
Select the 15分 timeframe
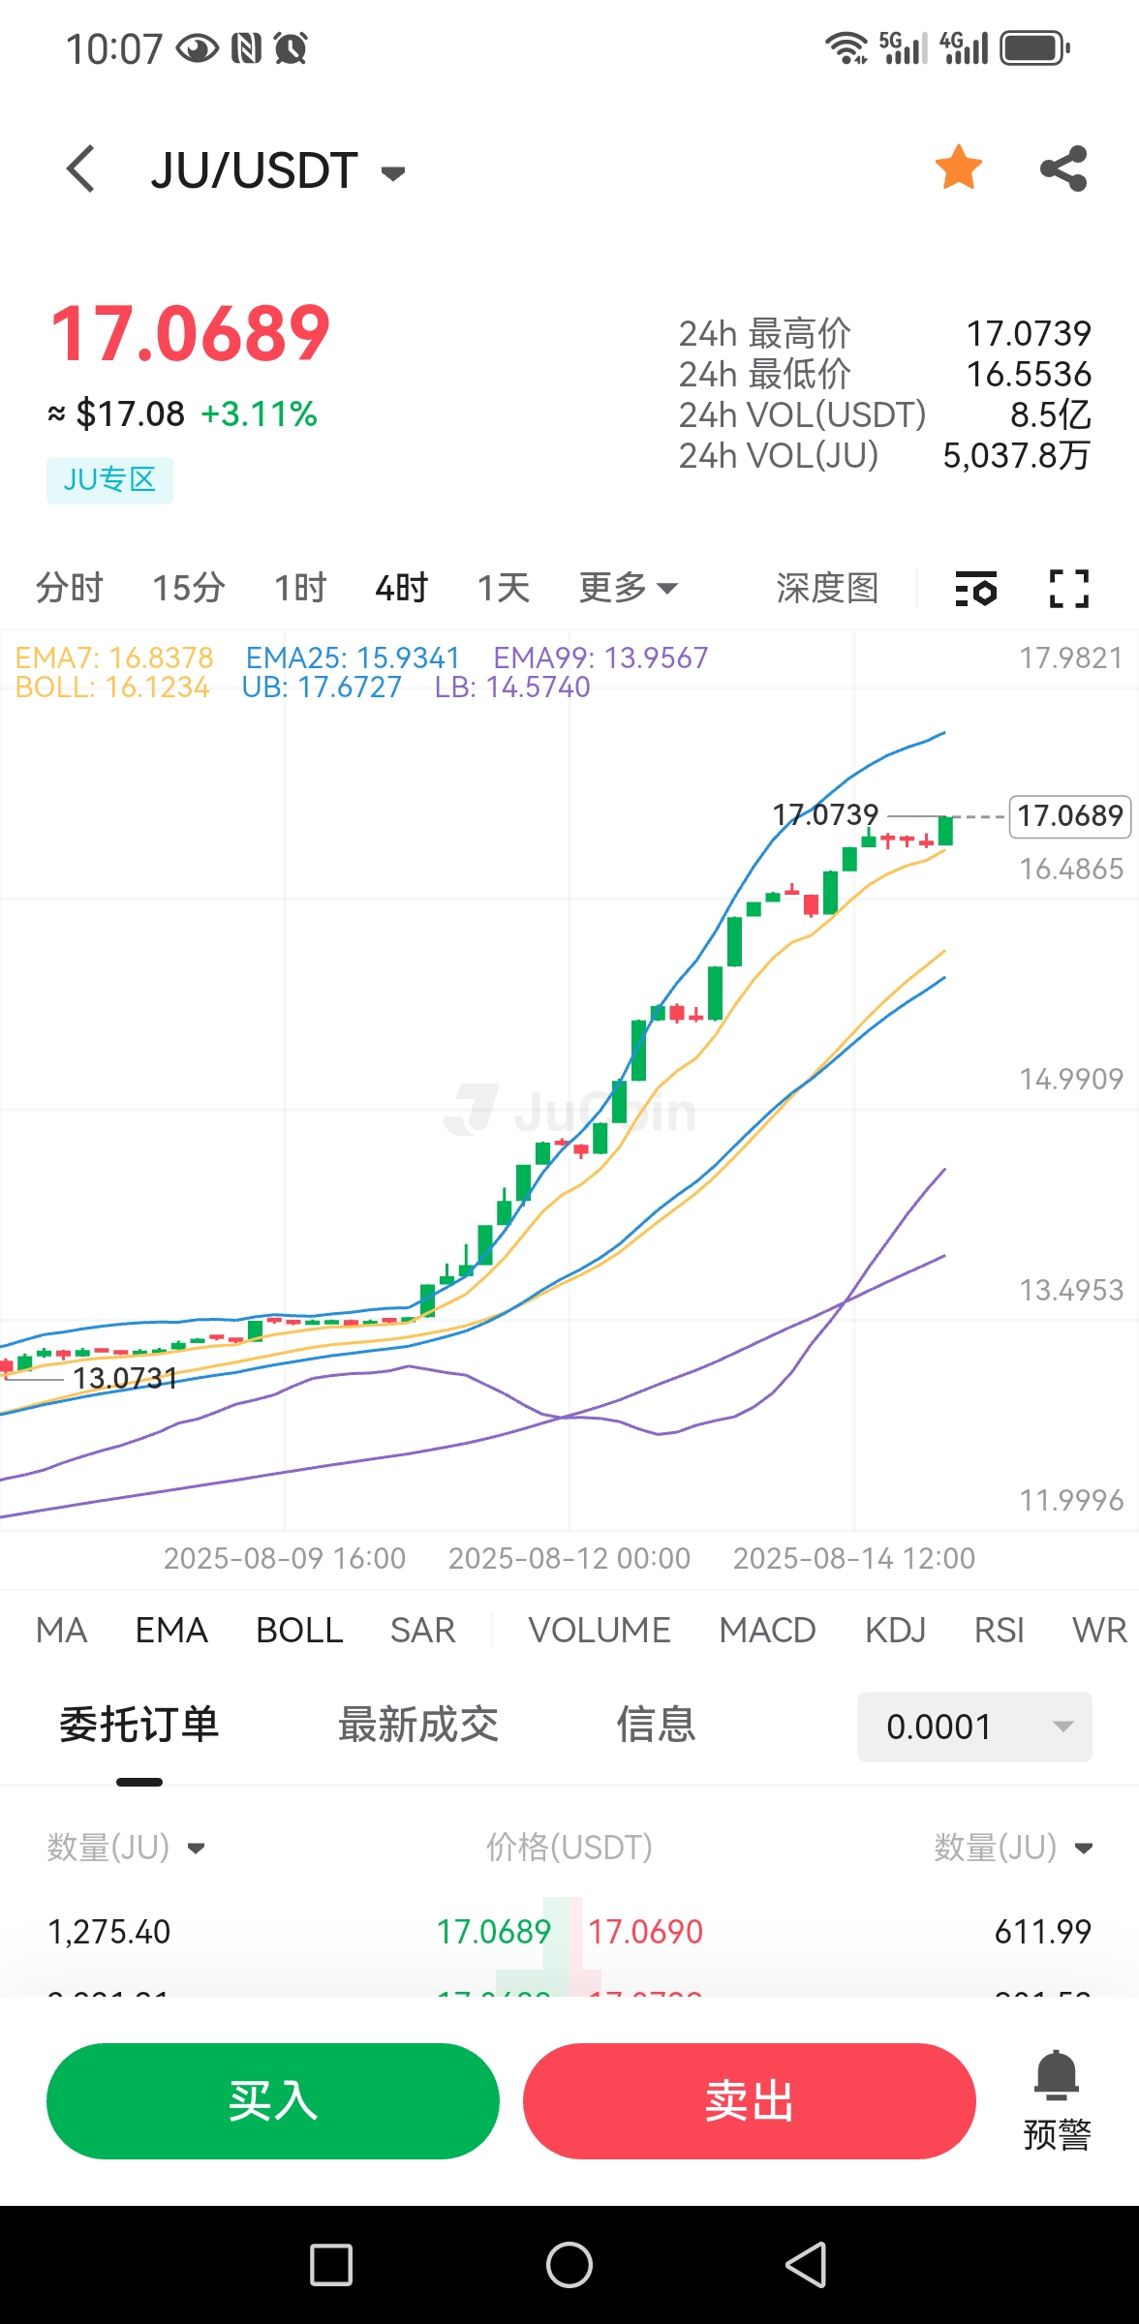189,588
